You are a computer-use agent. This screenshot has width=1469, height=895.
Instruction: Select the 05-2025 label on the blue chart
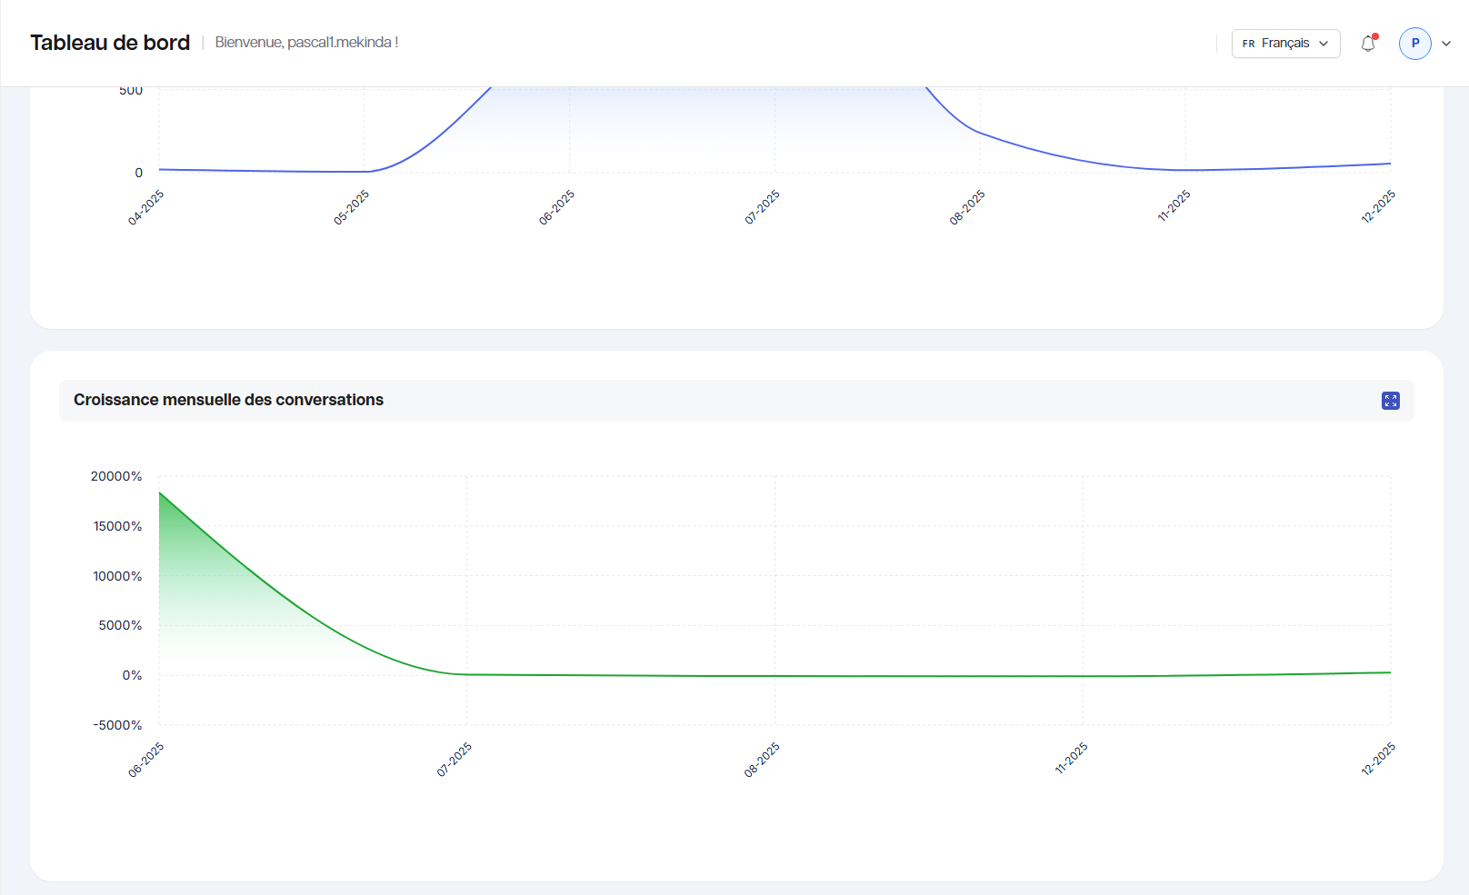click(352, 207)
